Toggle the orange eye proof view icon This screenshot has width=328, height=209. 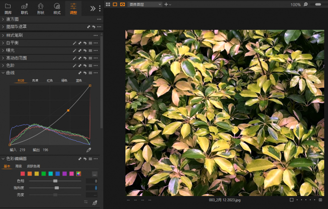[x=123, y=4]
